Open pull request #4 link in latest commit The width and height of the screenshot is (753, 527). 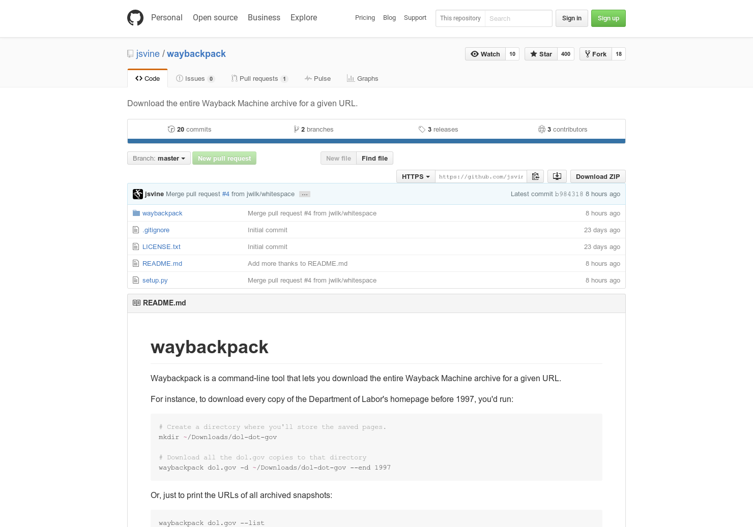pos(226,194)
